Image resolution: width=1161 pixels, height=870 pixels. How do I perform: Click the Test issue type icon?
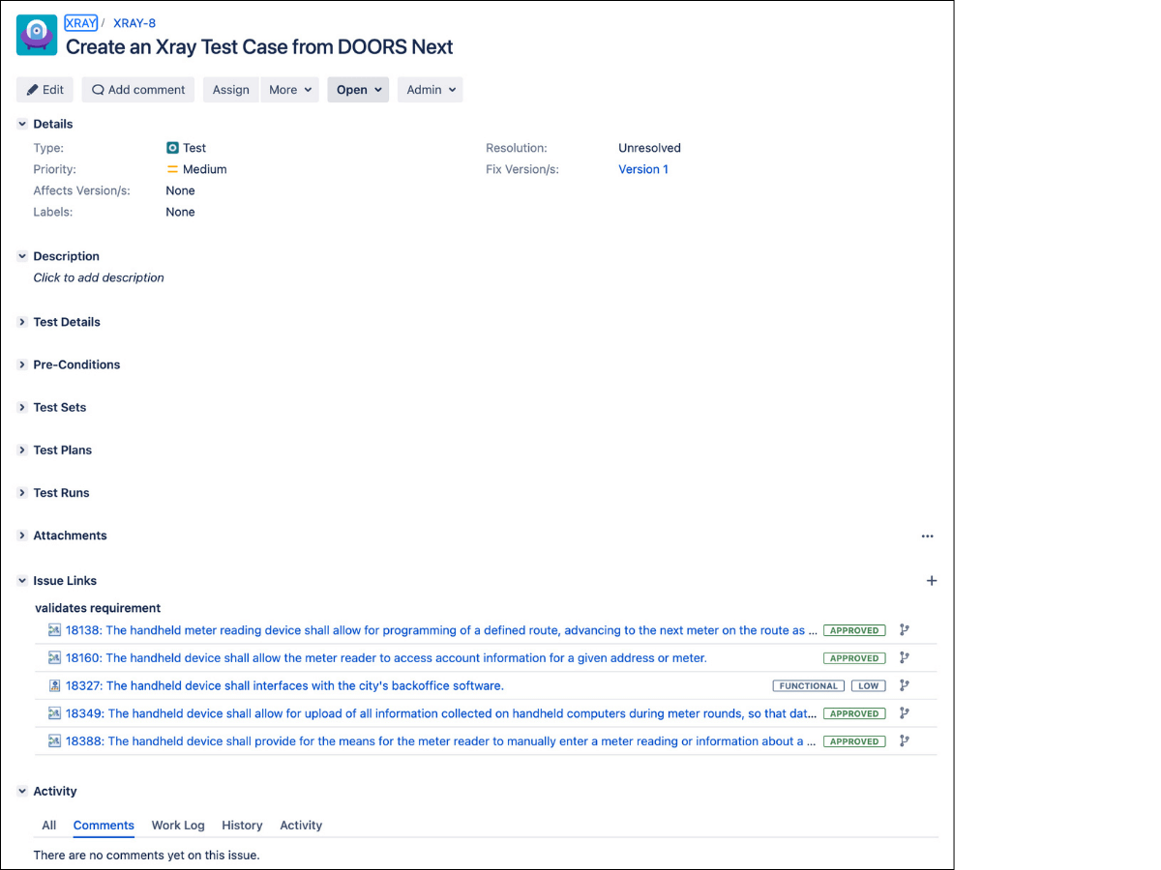172,148
